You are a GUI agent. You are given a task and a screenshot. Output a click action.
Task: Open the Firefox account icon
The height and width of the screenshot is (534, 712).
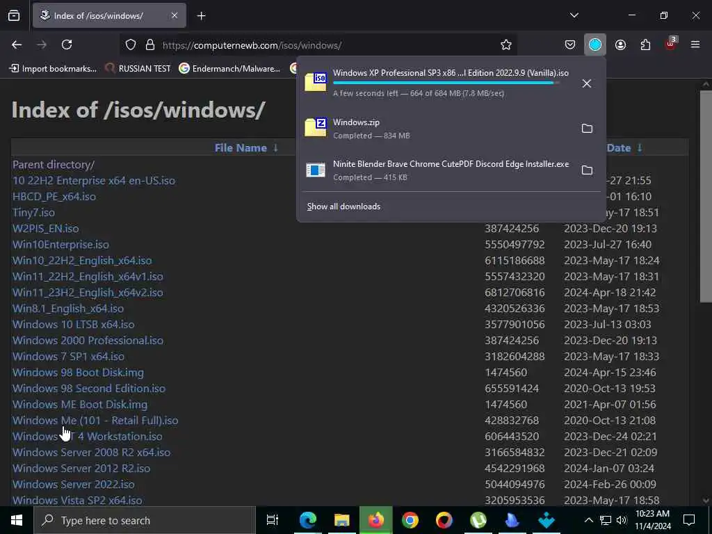click(x=620, y=44)
